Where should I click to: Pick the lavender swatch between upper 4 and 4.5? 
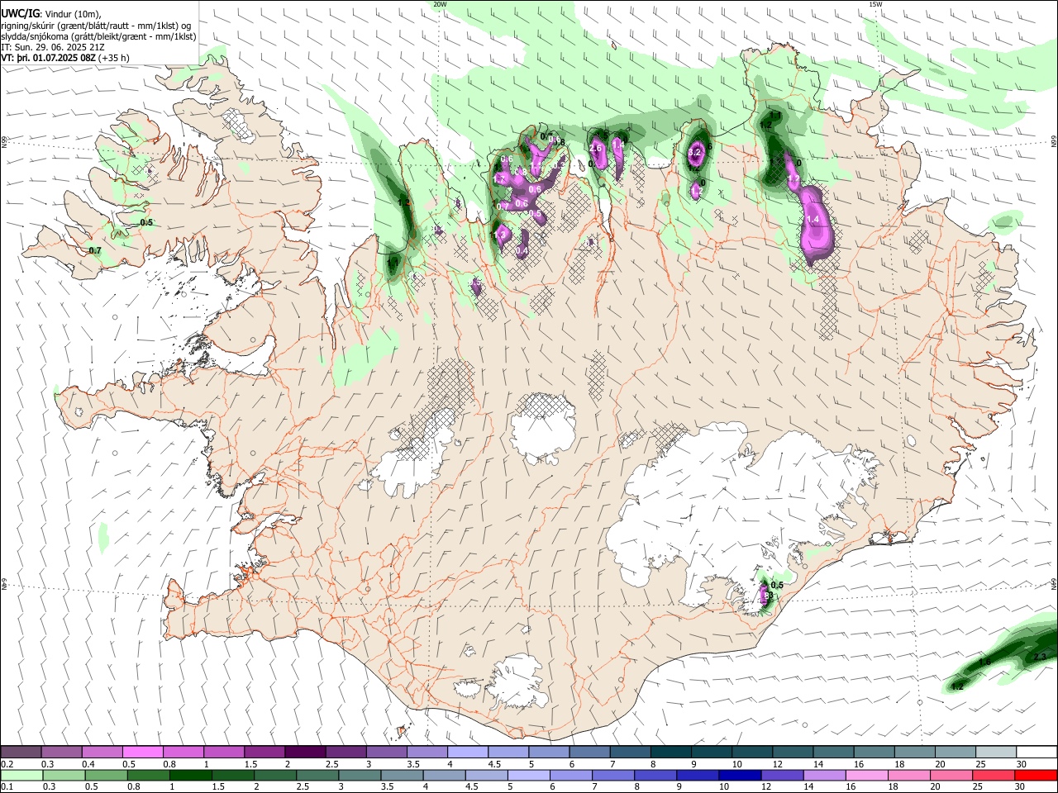coord(467,753)
